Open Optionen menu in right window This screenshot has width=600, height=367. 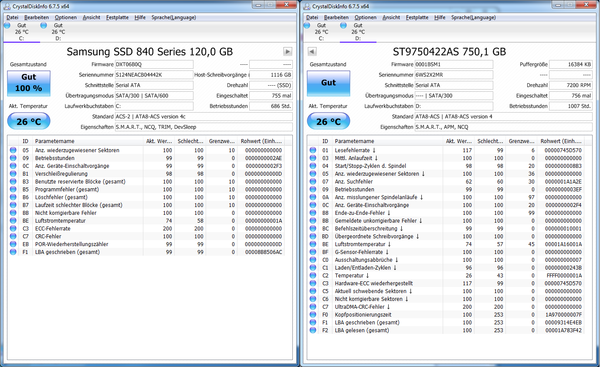click(366, 17)
